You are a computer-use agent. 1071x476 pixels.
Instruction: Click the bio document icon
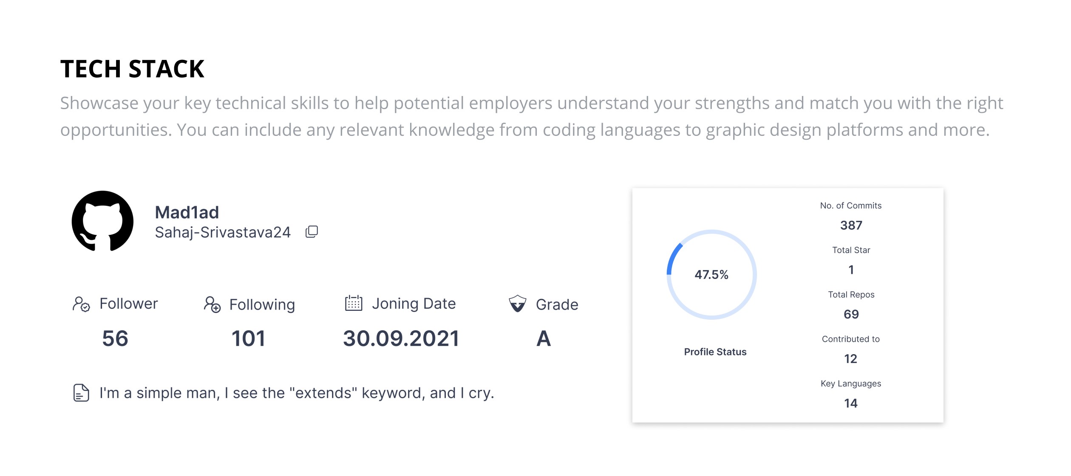tap(81, 393)
